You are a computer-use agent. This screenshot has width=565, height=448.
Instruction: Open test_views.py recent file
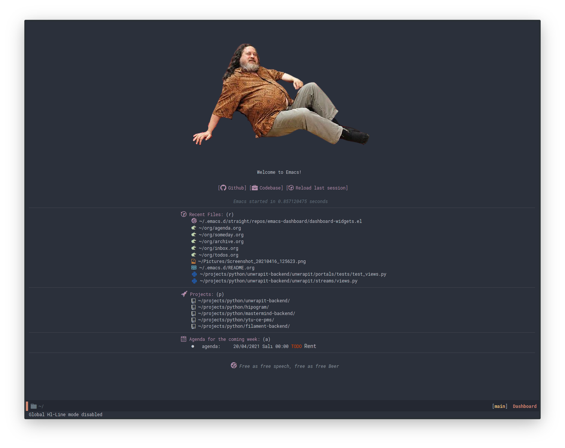[293, 274]
